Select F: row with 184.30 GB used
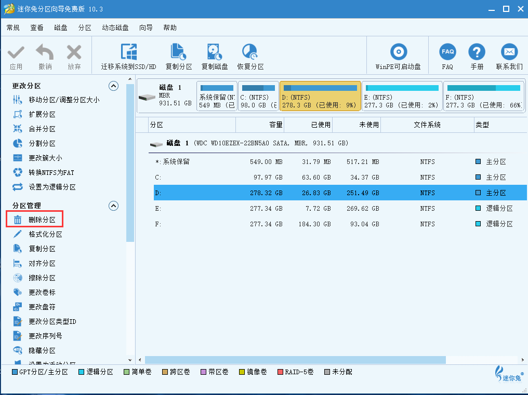 click(340, 224)
